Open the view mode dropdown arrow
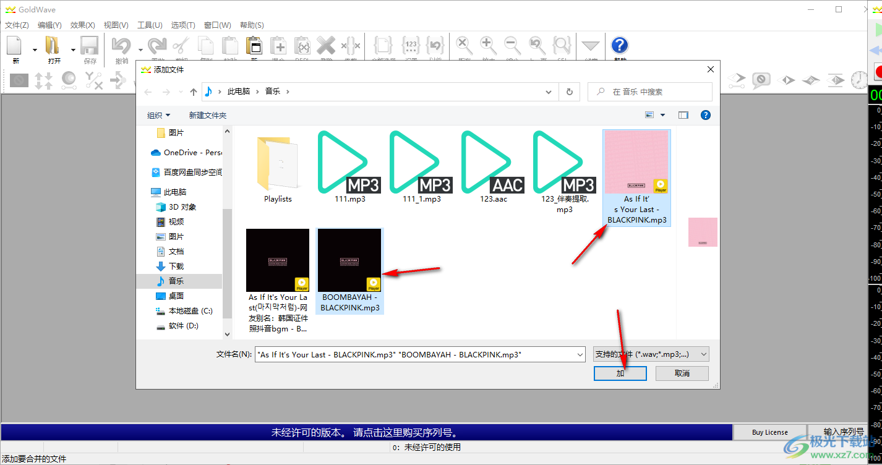Viewport: 882px width, 465px height. pyautogui.click(x=663, y=115)
